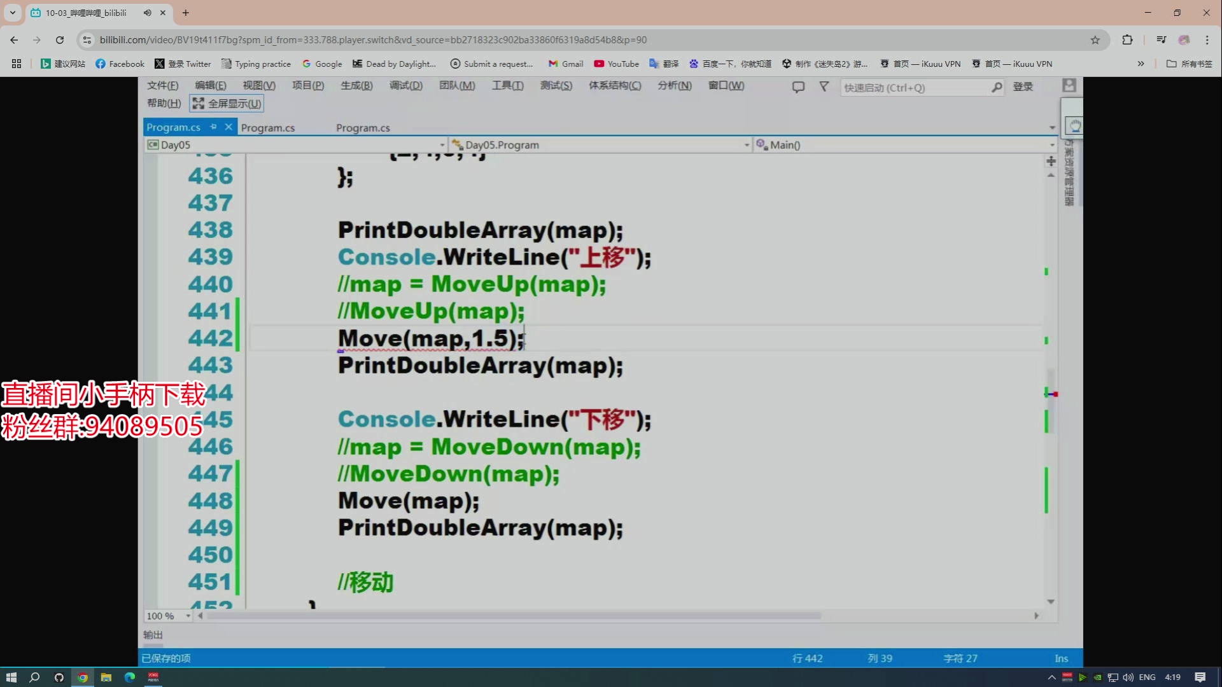Screen dimensions: 1222x687
Task: Open the 工具(T) menu
Action: click(507, 85)
